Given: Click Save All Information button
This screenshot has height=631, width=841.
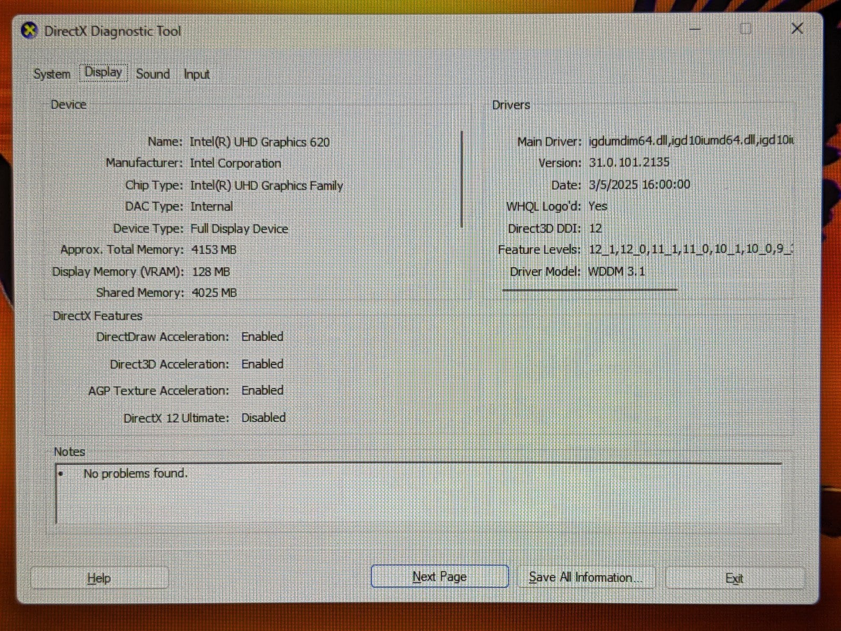Looking at the screenshot, I should (585, 577).
